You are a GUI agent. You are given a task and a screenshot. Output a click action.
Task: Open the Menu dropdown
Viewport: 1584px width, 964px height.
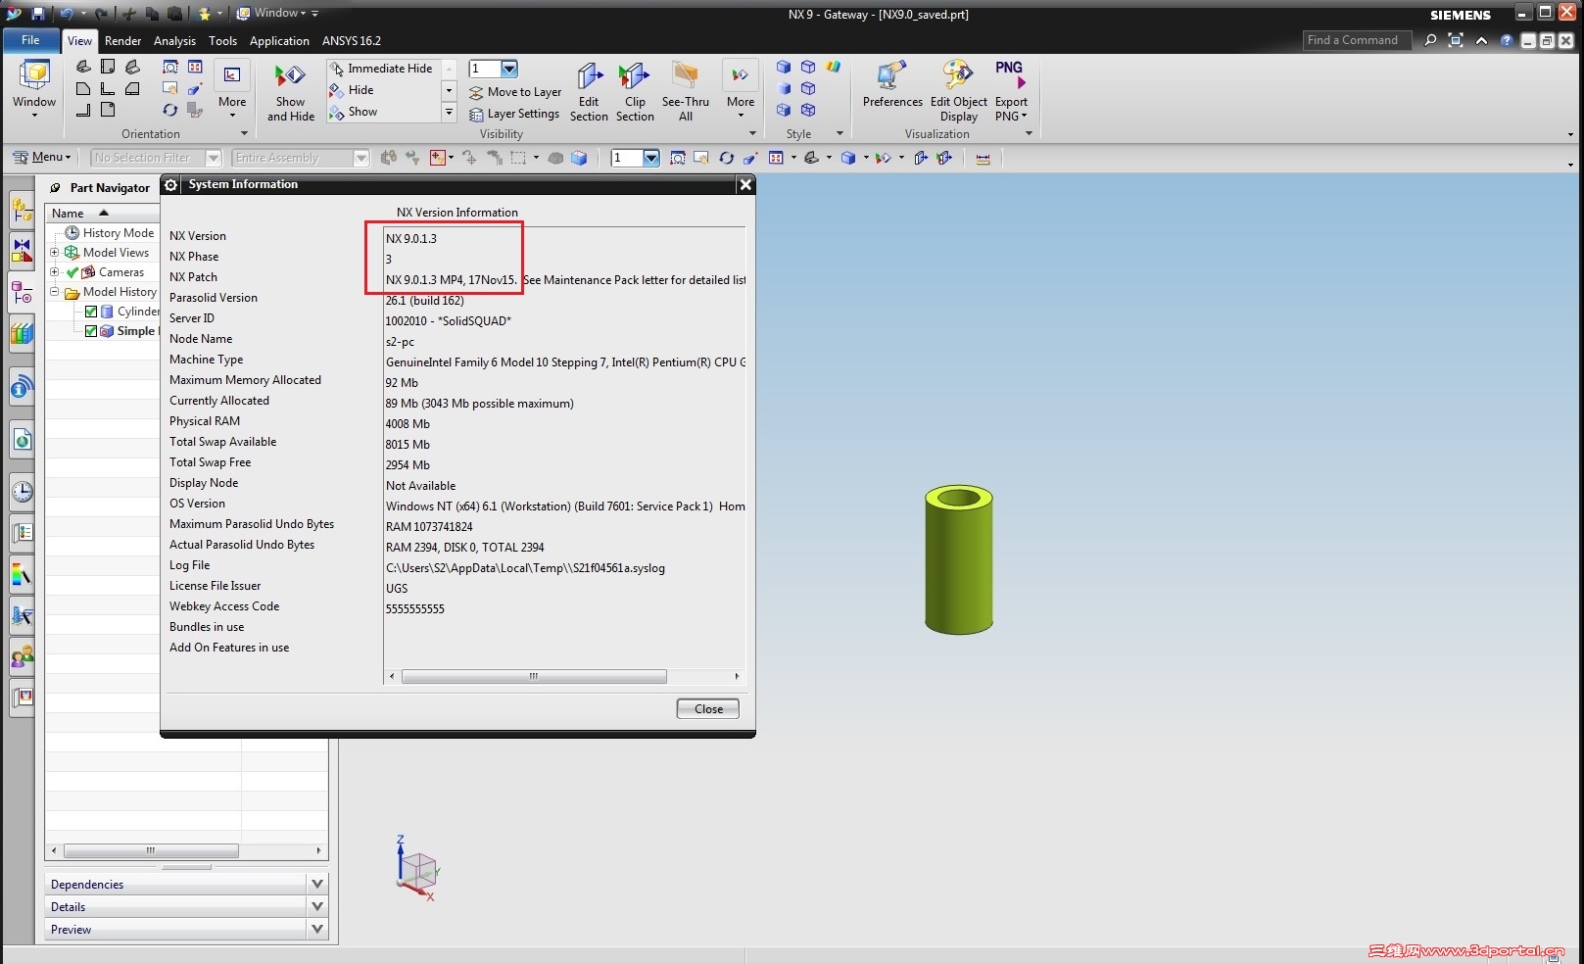42,157
